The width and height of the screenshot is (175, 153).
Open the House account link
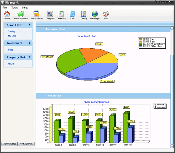(x=11, y=64)
